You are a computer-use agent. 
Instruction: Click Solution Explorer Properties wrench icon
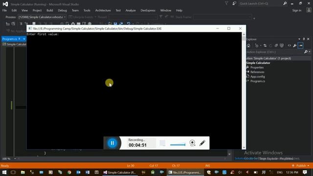coord(295,45)
